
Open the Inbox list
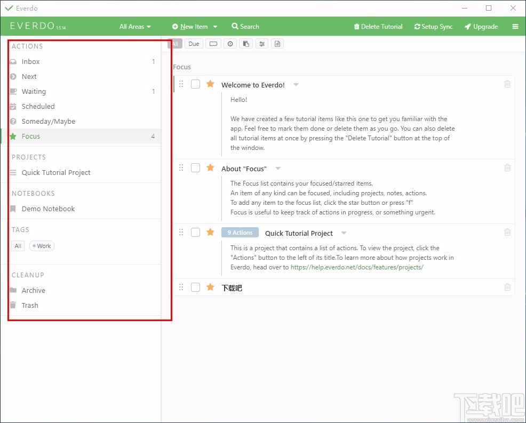point(81,62)
